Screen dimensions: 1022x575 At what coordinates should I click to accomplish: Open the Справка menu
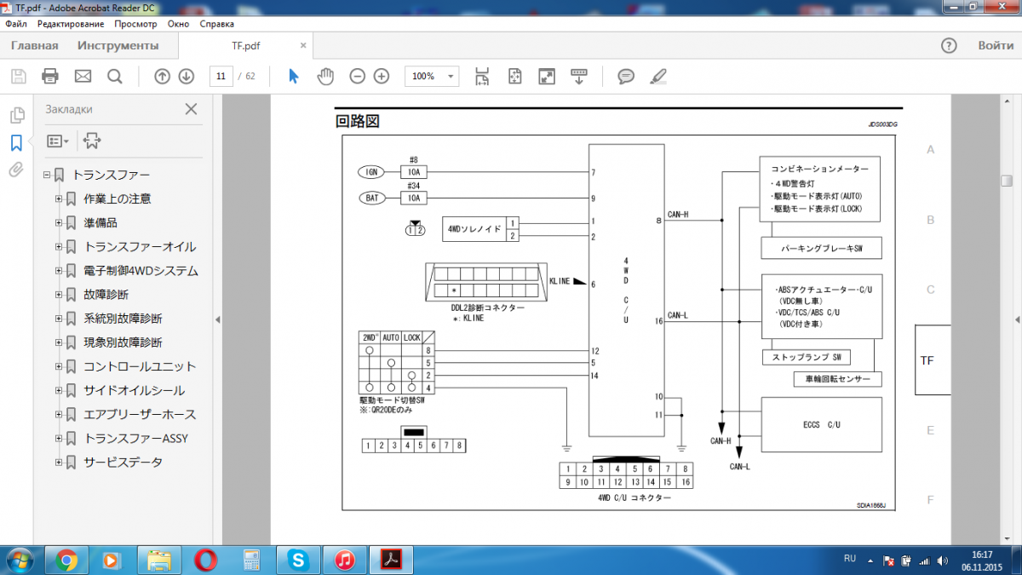tap(217, 24)
